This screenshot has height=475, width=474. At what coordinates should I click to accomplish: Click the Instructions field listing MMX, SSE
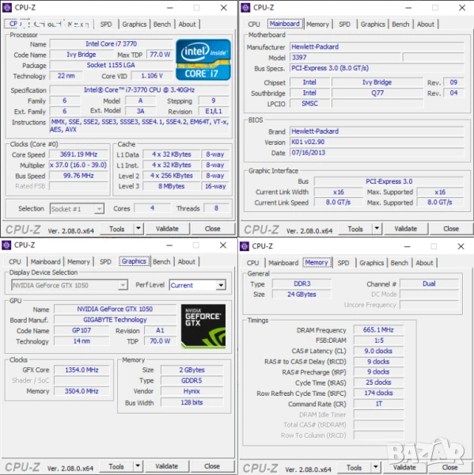click(139, 125)
